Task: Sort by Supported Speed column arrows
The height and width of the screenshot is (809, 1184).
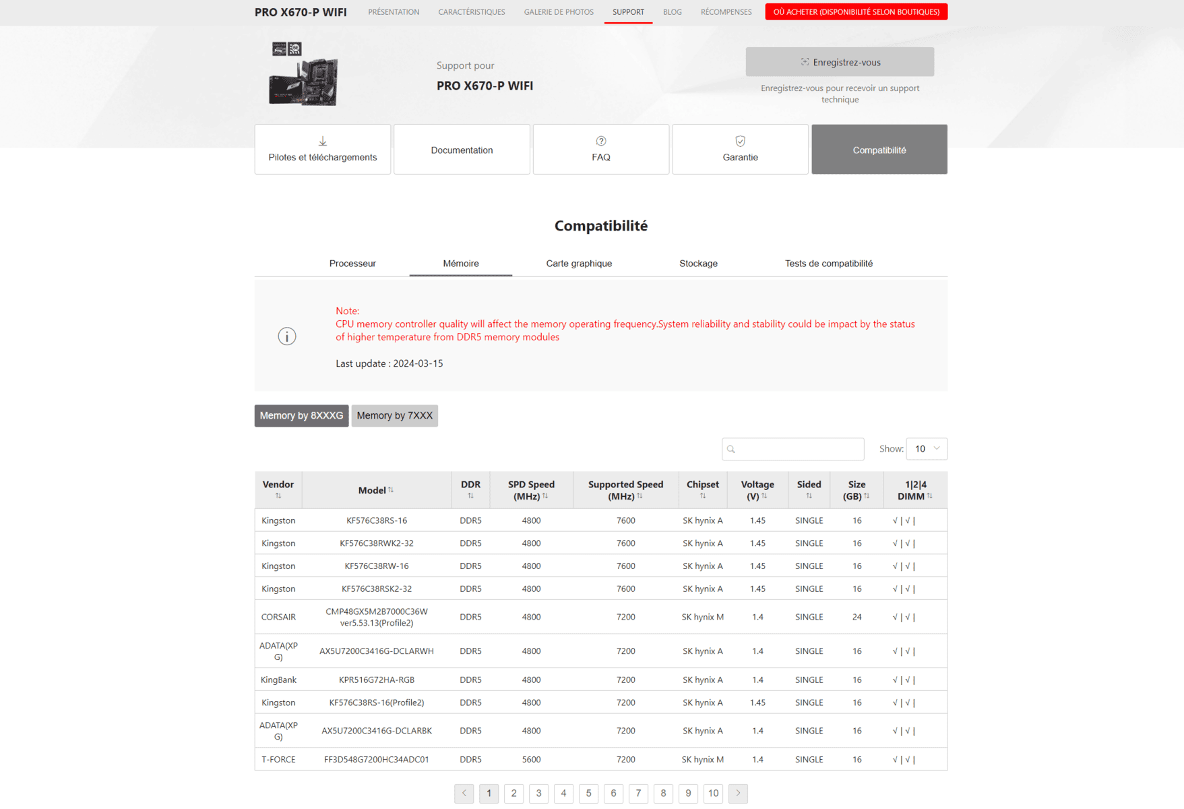Action: coord(640,496)
